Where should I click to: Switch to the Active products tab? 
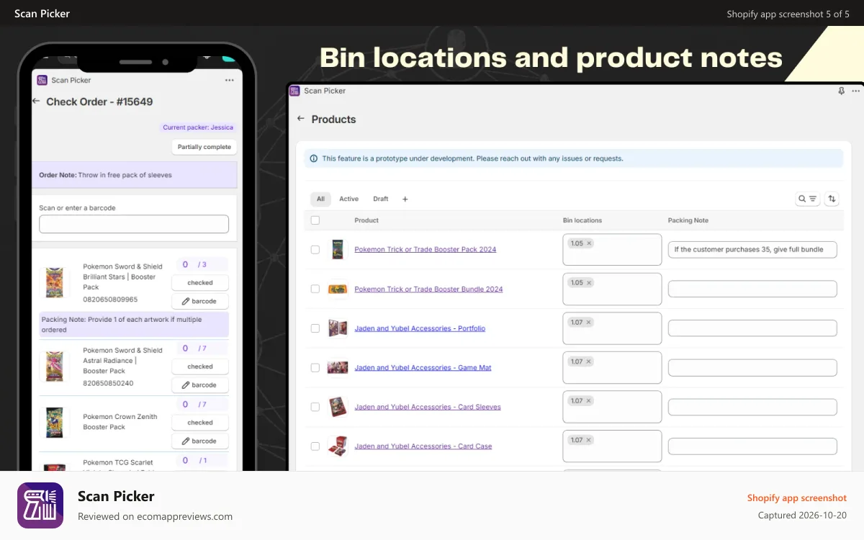(x=348, y=199)
